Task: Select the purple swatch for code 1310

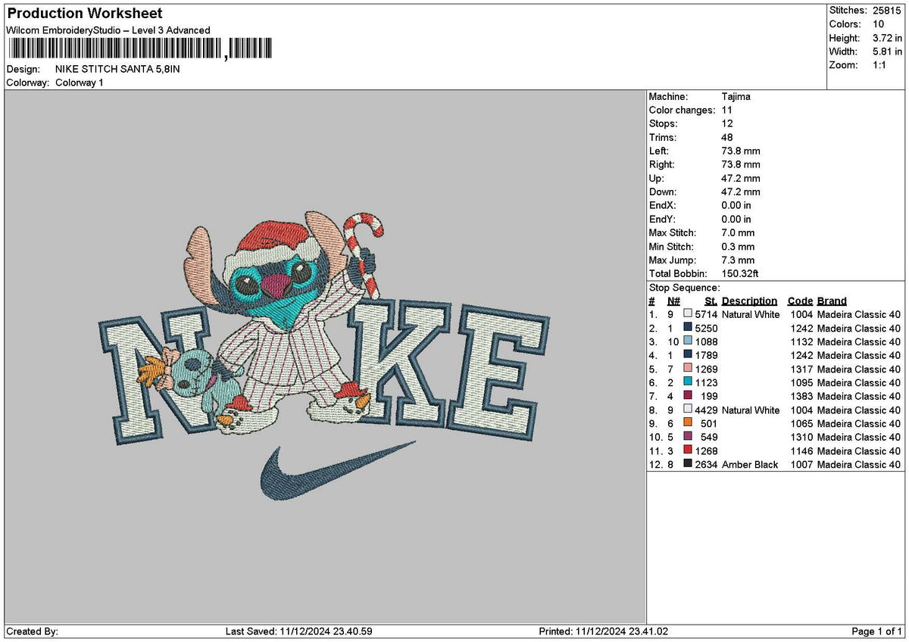Action: pyautogui.click(x=688, y=436)
